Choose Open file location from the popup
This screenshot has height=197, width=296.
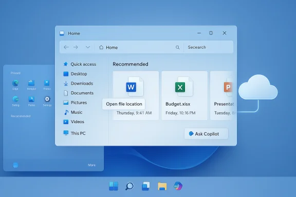[124, 104]
